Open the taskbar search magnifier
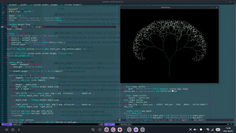 point(93,130)
